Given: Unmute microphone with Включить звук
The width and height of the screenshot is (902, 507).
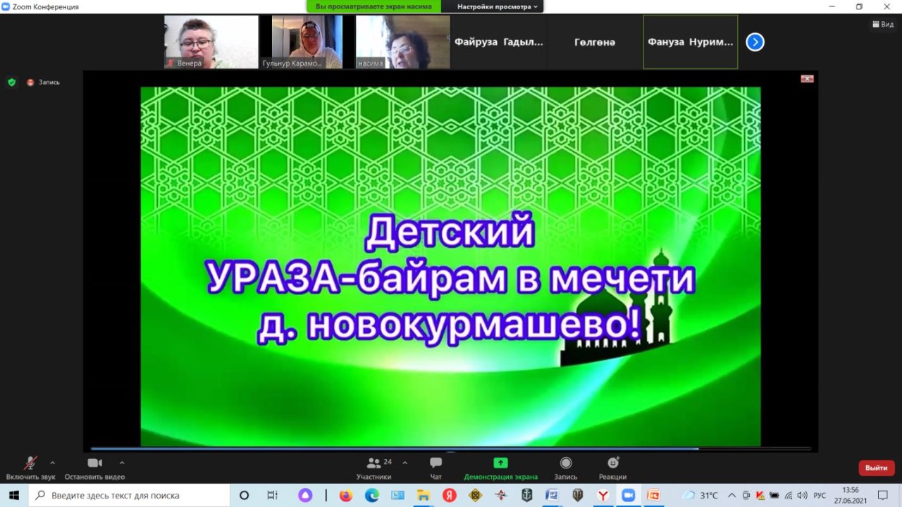Looking at the screenshot, I should point(30,467).
